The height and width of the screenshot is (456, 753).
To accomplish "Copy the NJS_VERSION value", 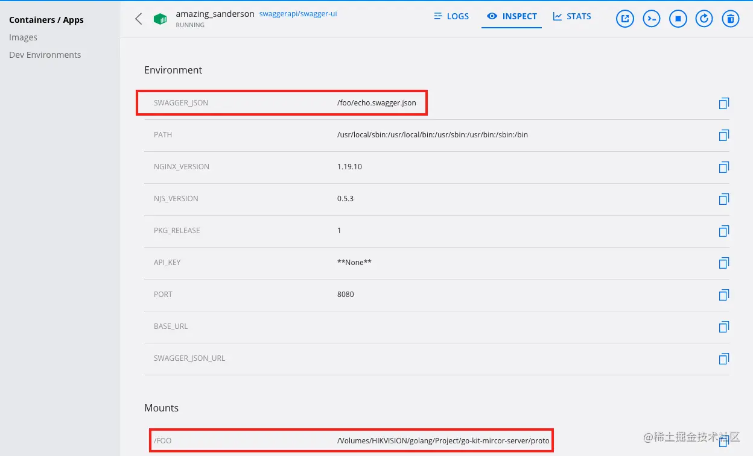I will tap(724, 199).
